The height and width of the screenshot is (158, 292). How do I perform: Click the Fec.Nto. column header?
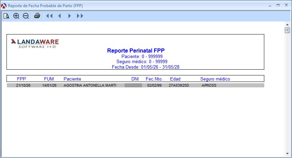click(154, 79)
